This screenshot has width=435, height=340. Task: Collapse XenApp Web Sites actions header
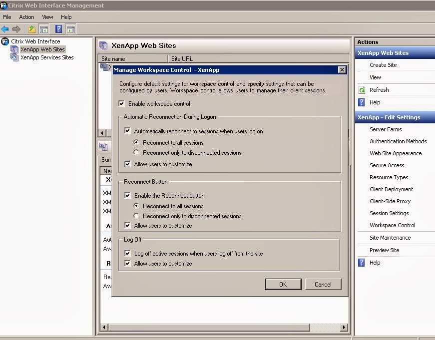pyautogui.click(x=395, y=53)
